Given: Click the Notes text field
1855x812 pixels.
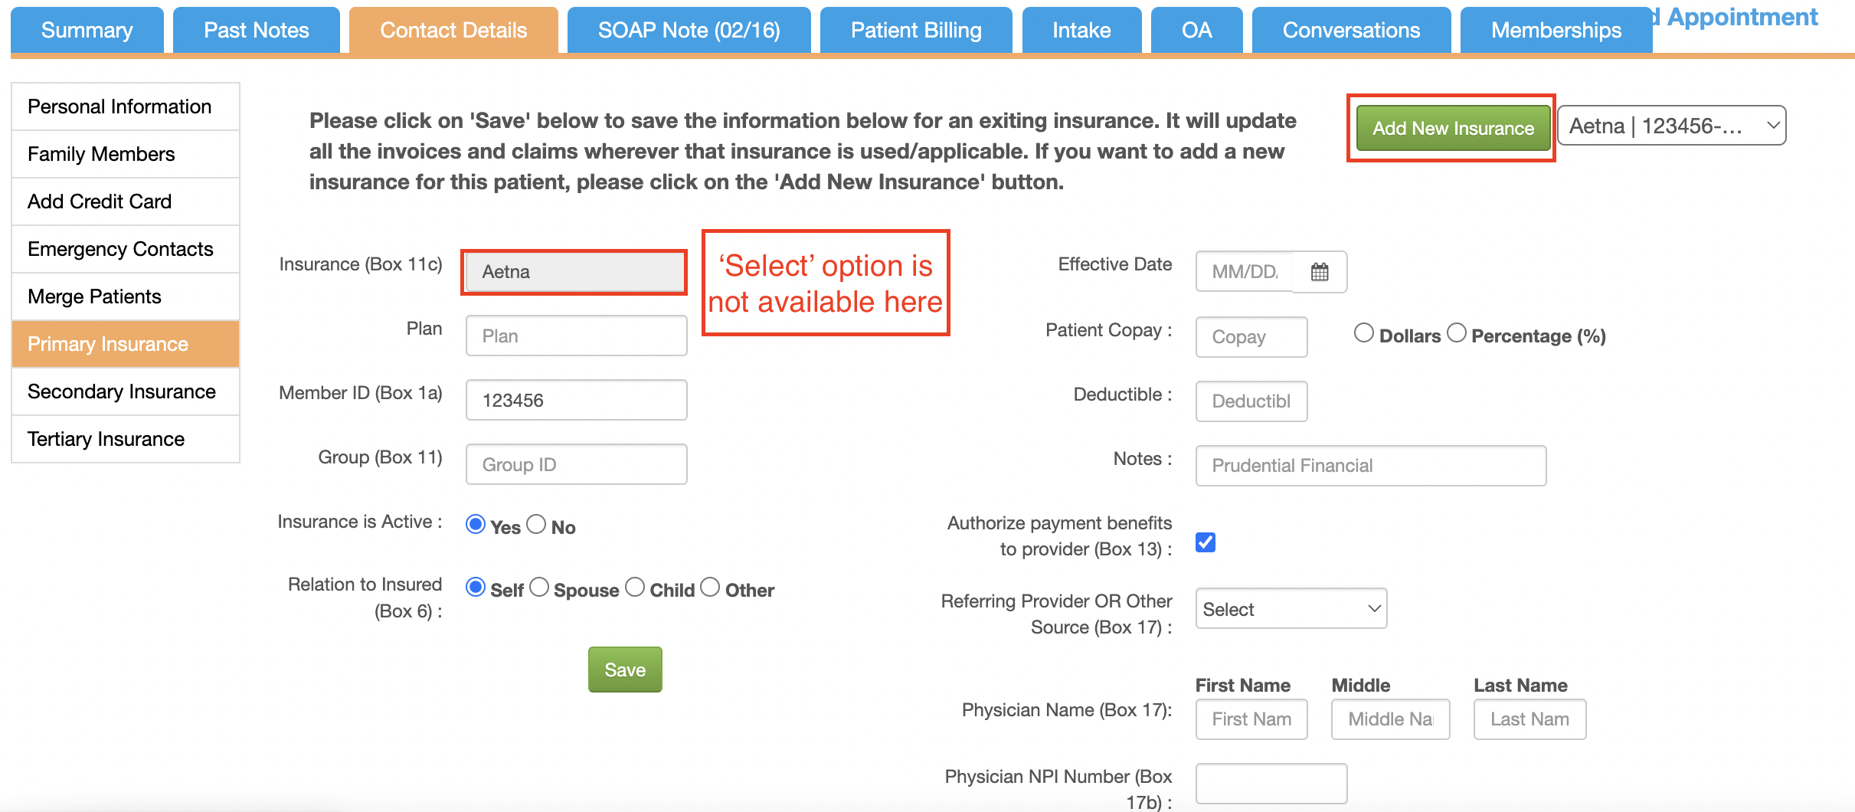Looking at the screenshot, I should (1371, 466).
